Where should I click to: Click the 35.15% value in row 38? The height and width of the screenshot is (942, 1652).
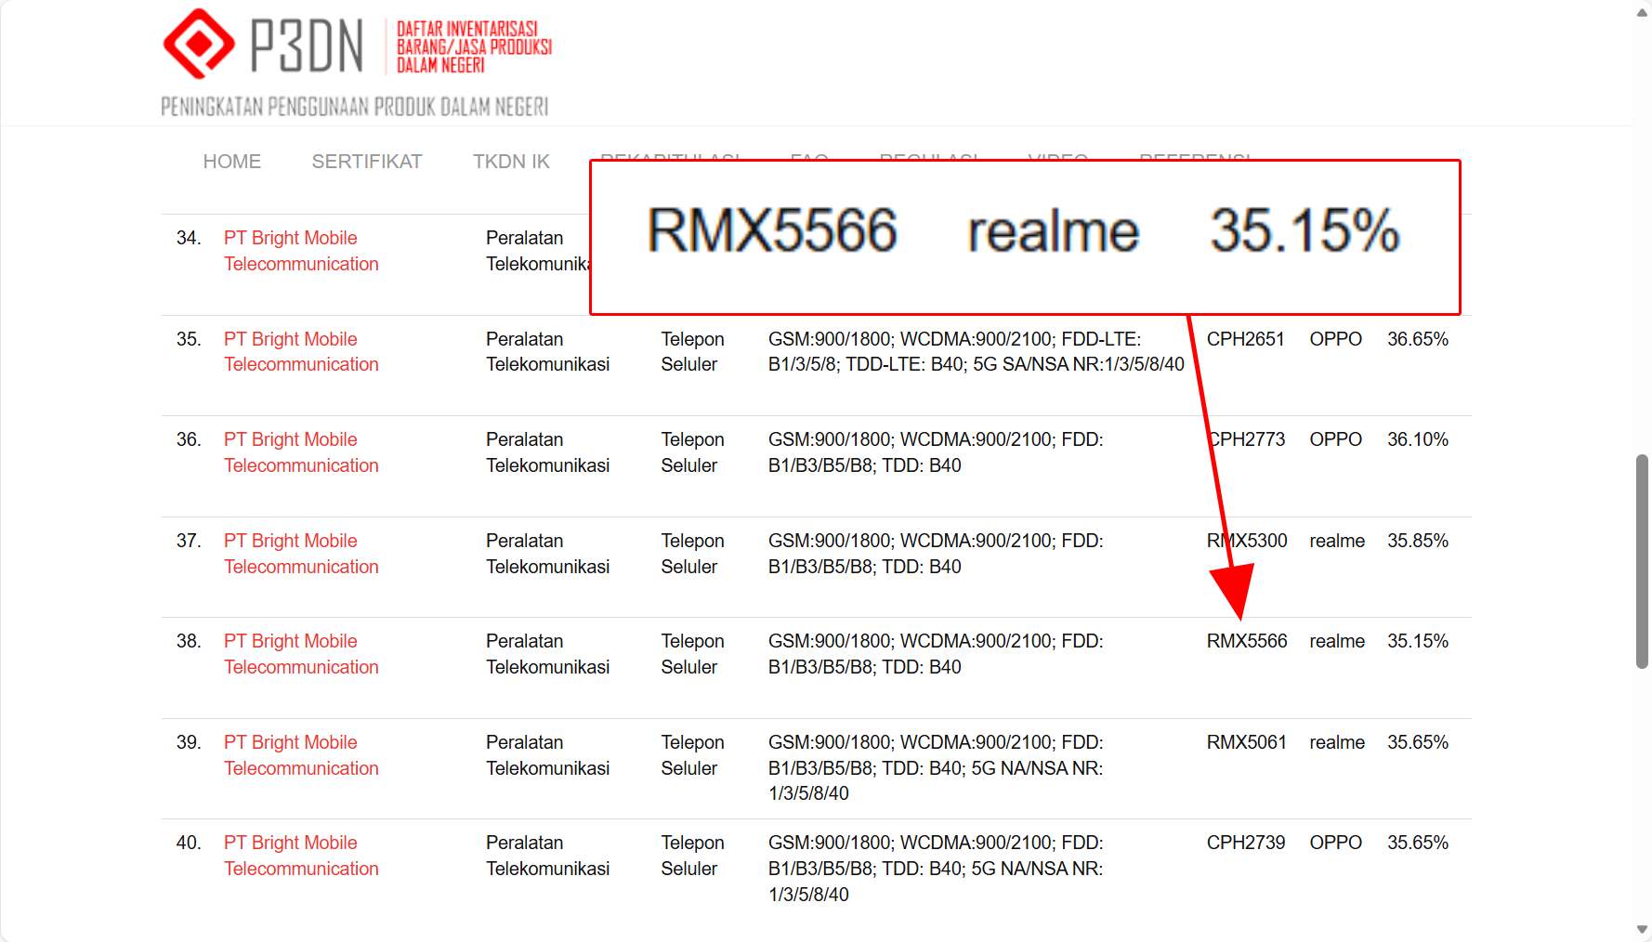coord(1417,641)
